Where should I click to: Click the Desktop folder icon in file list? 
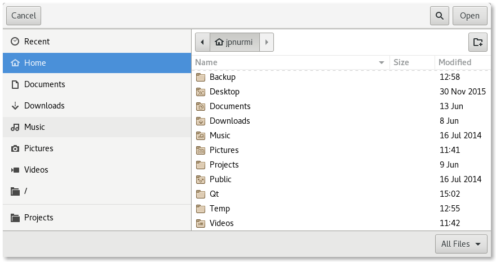[201, 92]
